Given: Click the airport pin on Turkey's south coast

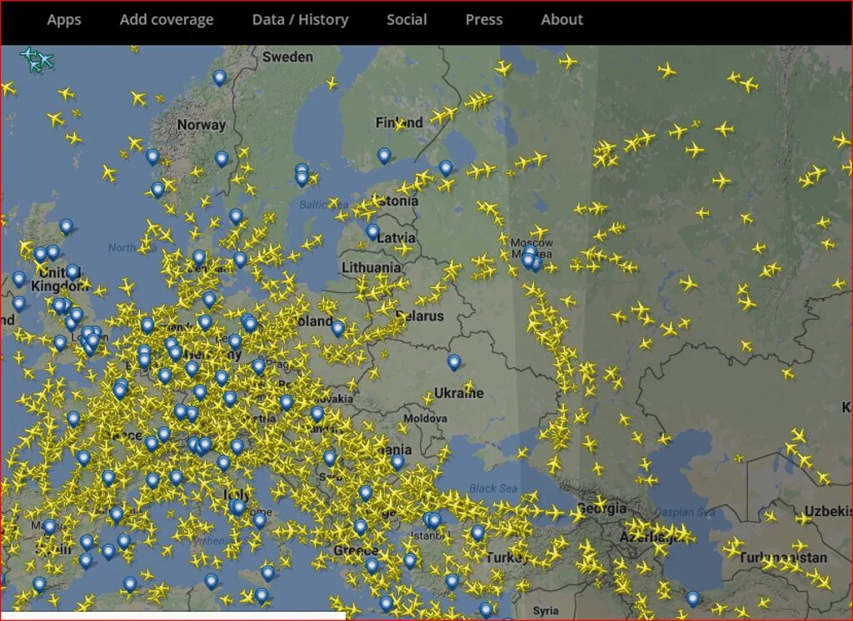Looking at the screenshot, I should [452, 582].
